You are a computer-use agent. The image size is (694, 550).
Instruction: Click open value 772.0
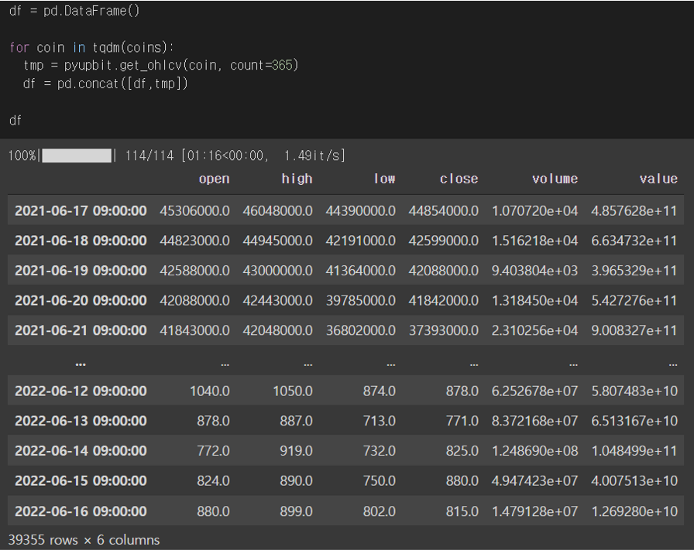(213, 451)
